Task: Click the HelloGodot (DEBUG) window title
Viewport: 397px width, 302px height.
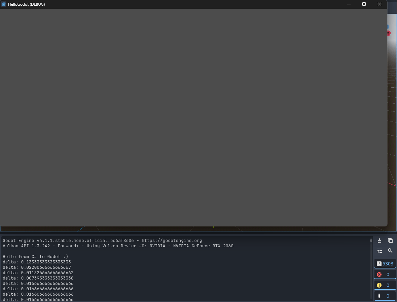Action: point(27,4)
